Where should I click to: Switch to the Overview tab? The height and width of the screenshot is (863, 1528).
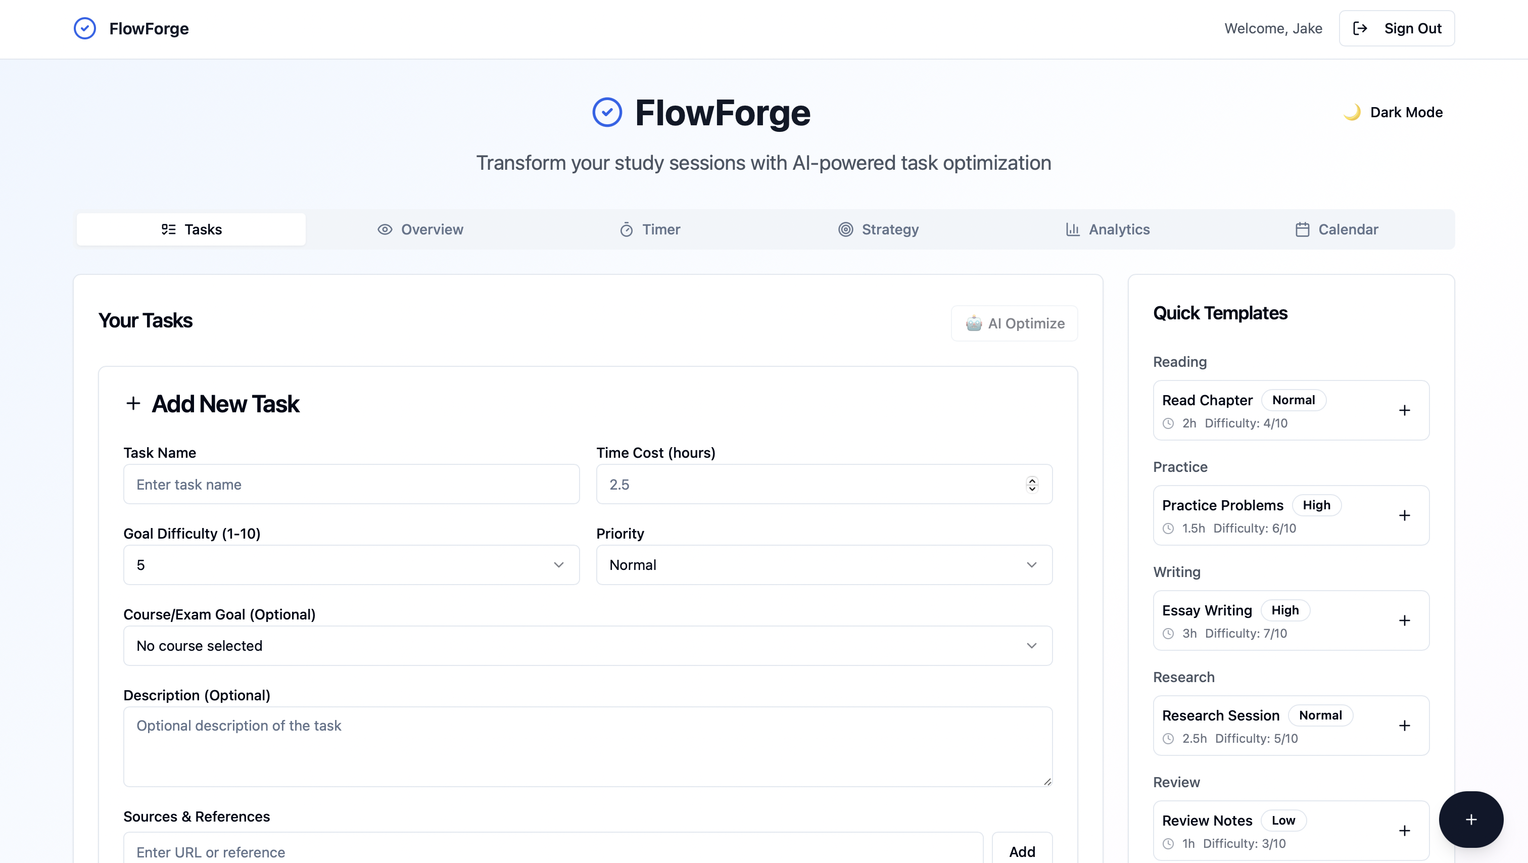click(x=420, y=229)
